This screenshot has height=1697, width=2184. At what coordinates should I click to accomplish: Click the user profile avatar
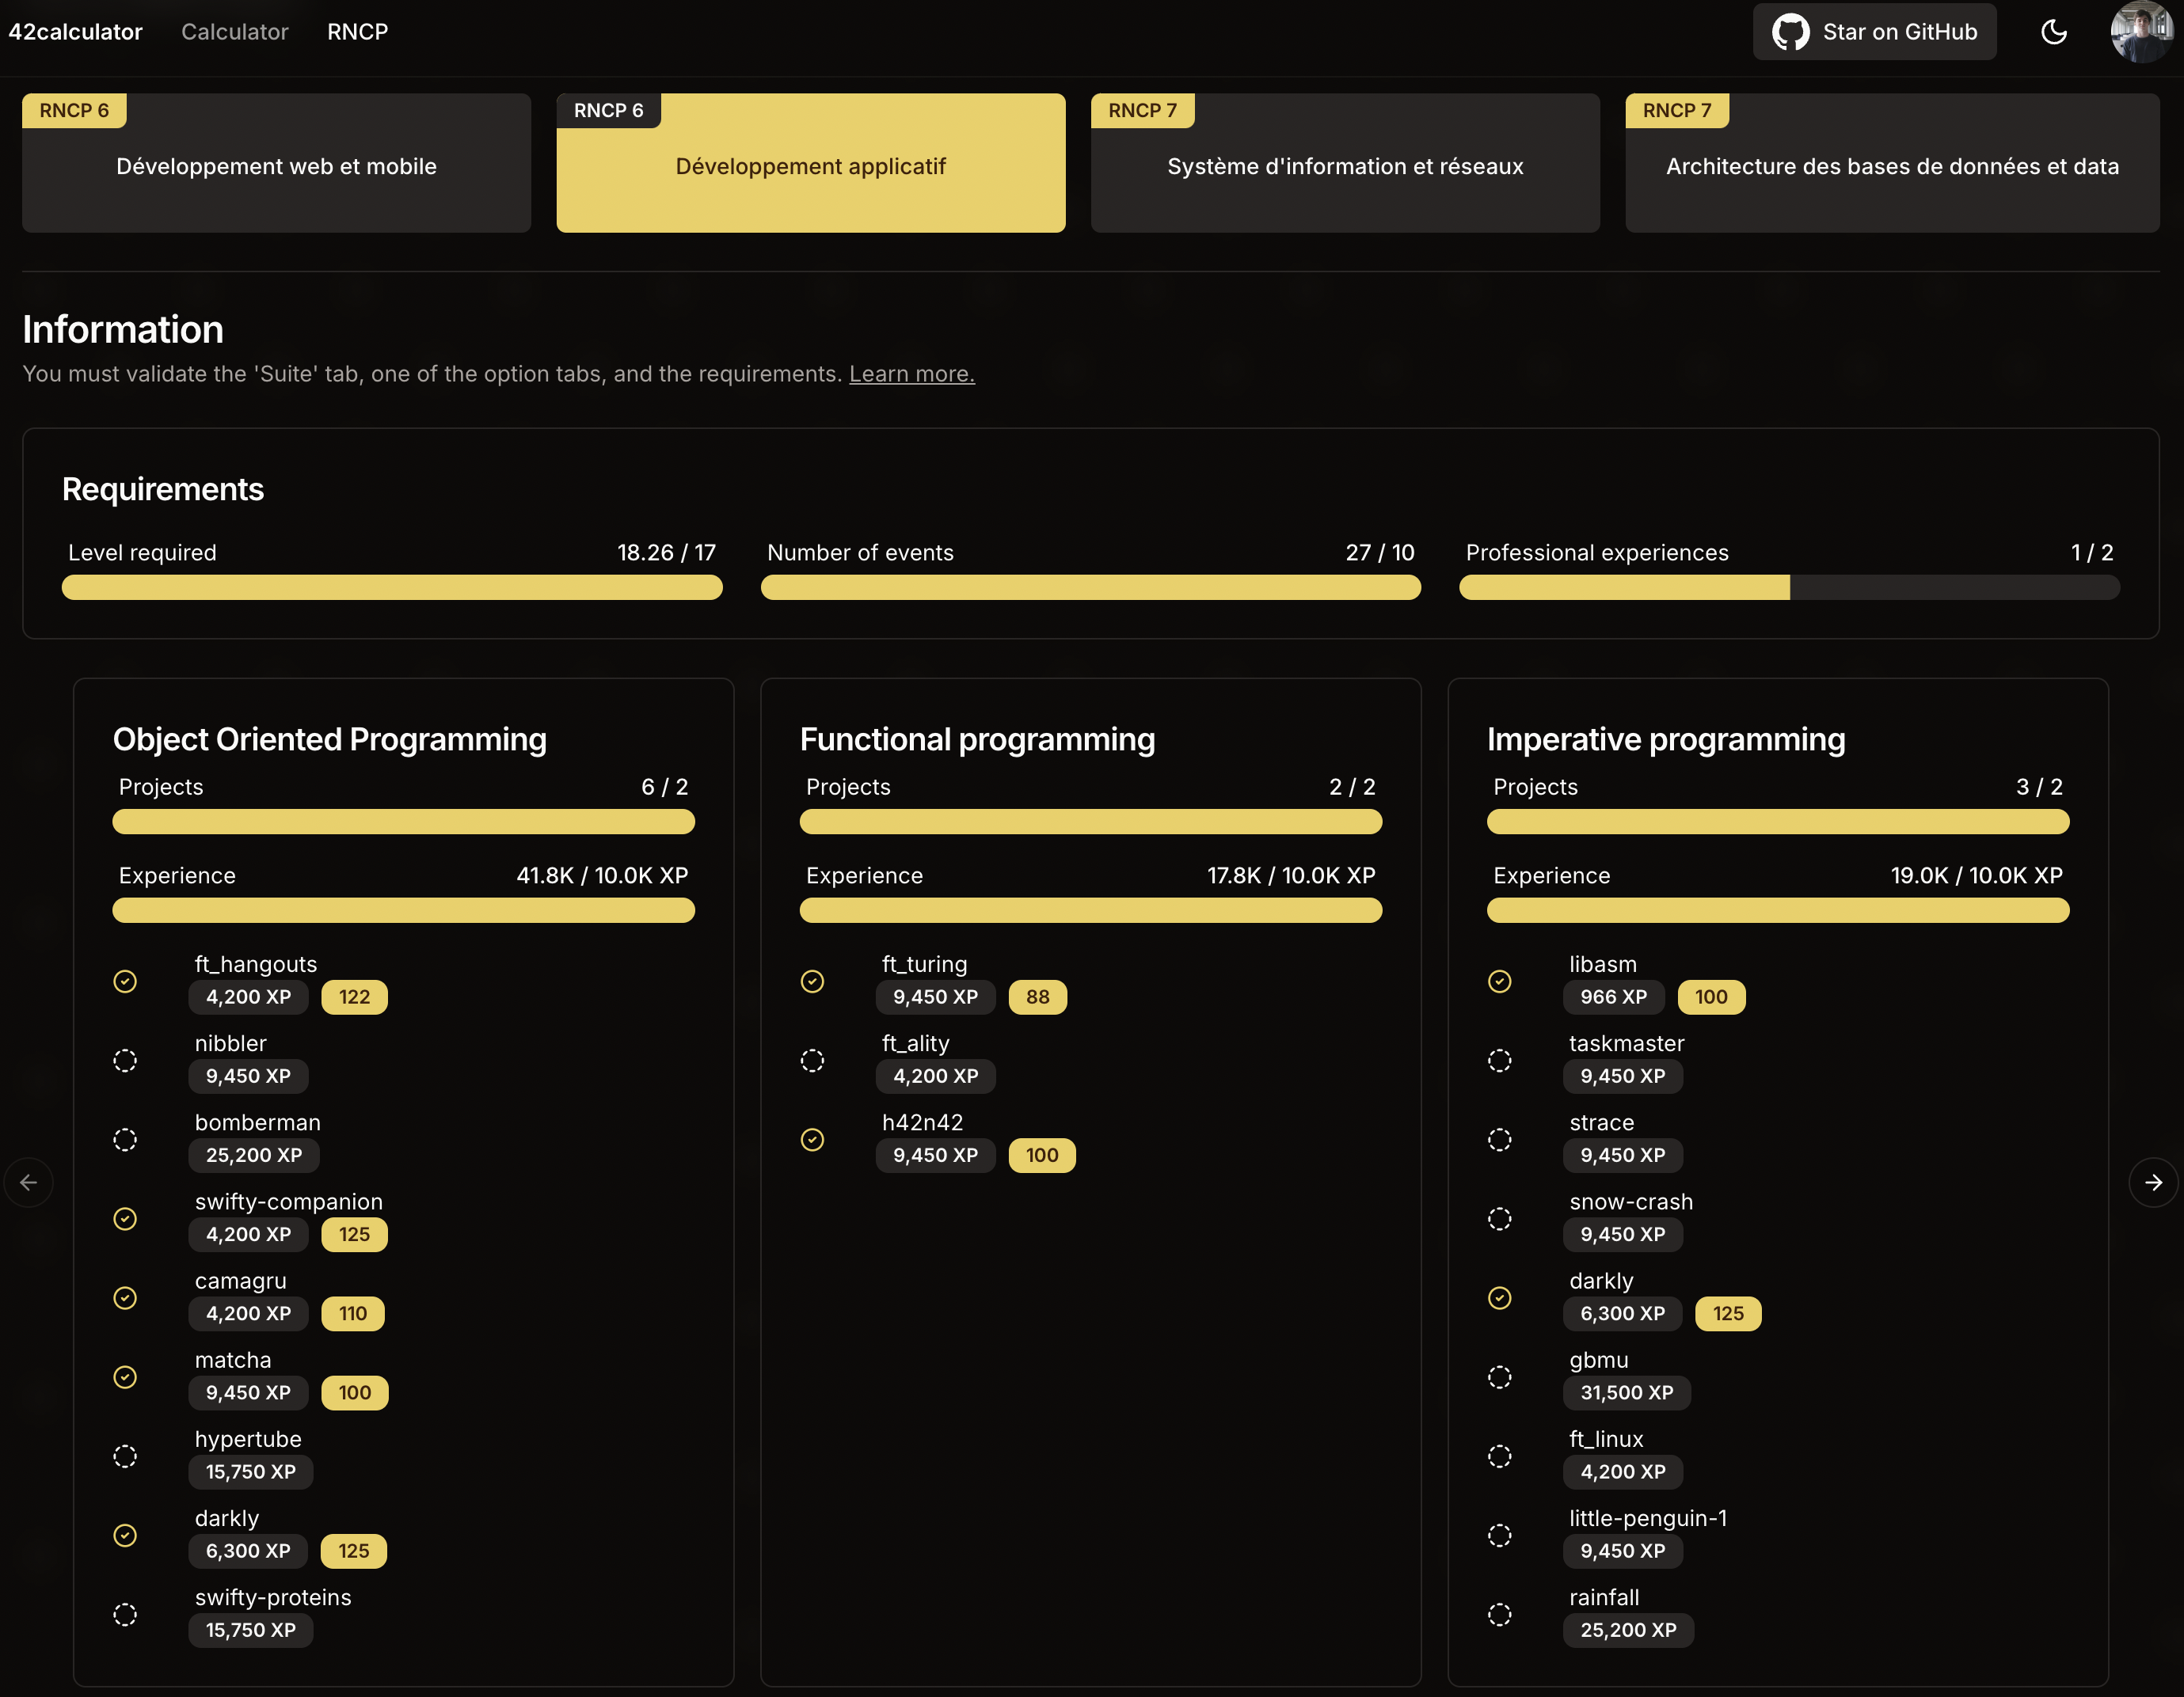(x=2141, y=32)
